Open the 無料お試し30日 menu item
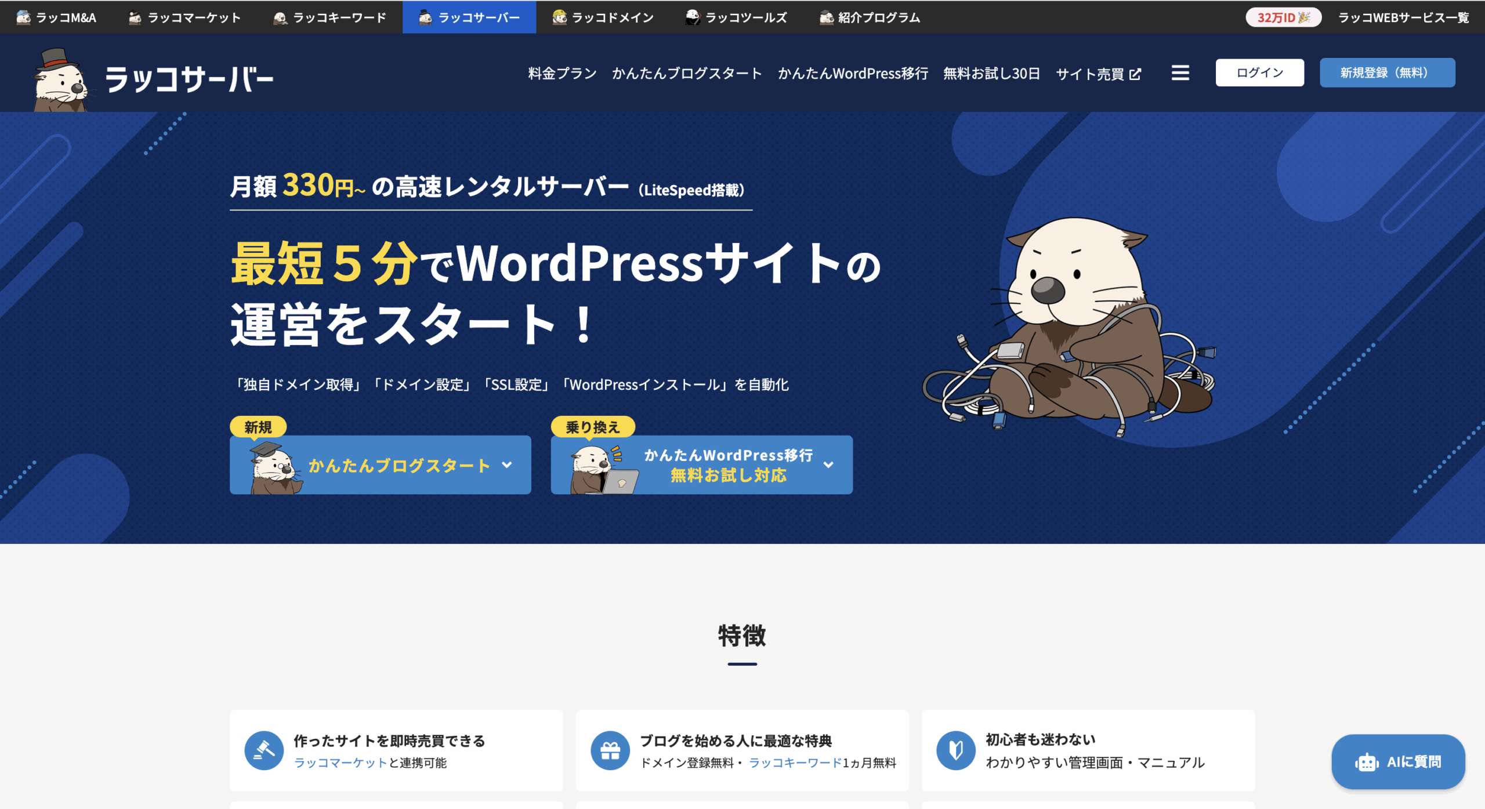1485x809 pixels. [991, 74]
